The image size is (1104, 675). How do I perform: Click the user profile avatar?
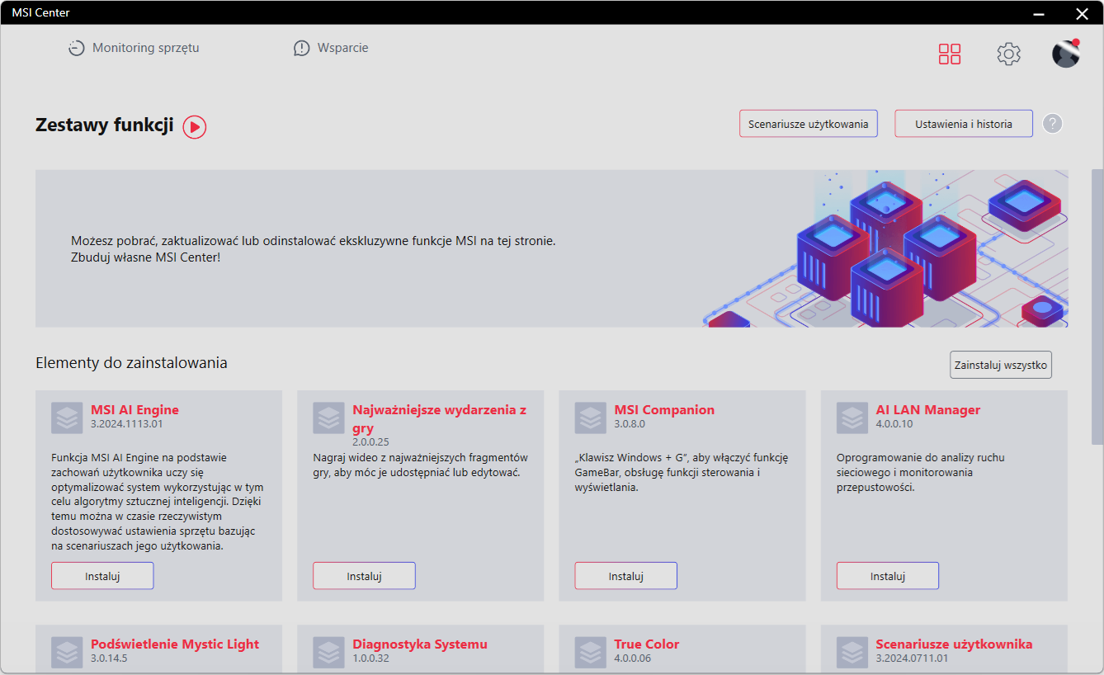click(1065, 54)
